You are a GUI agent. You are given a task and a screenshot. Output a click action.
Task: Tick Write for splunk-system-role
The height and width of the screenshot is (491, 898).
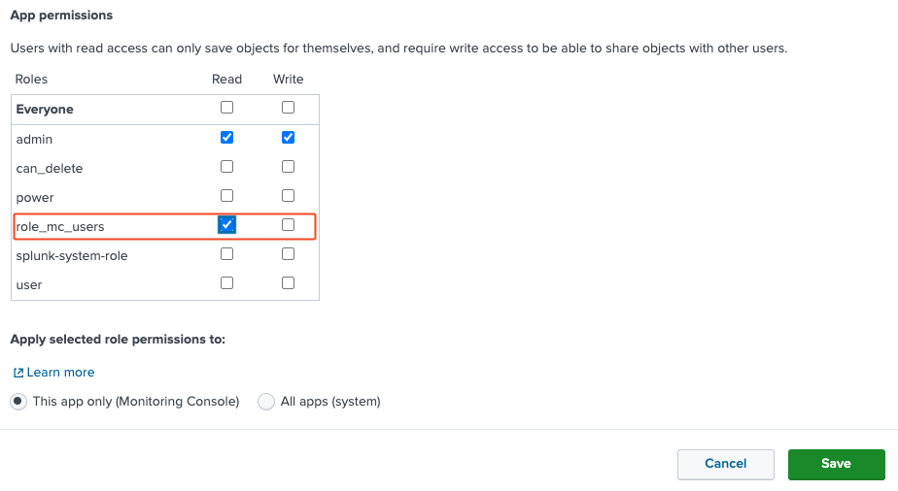tap(288, 254)
